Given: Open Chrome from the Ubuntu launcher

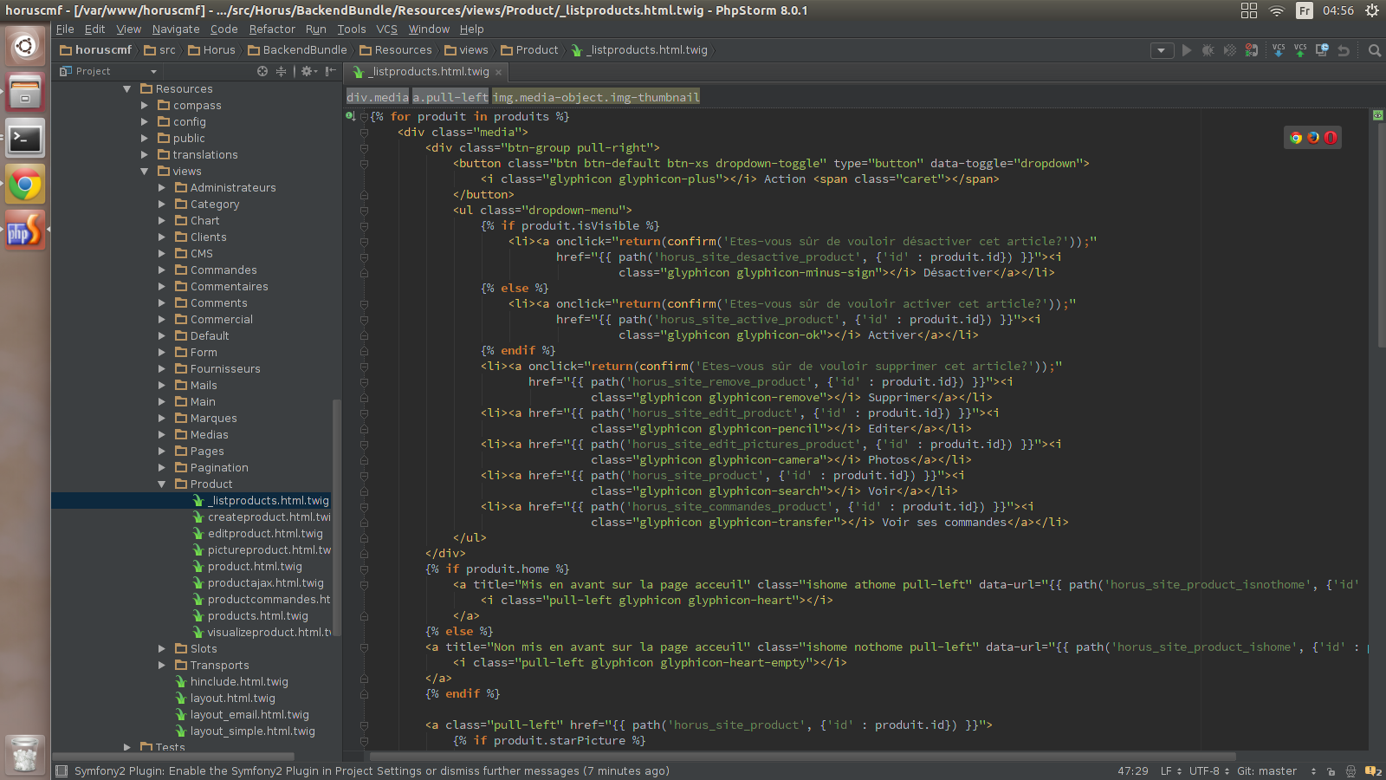Looking at the screenshot, I should [25, 185].
